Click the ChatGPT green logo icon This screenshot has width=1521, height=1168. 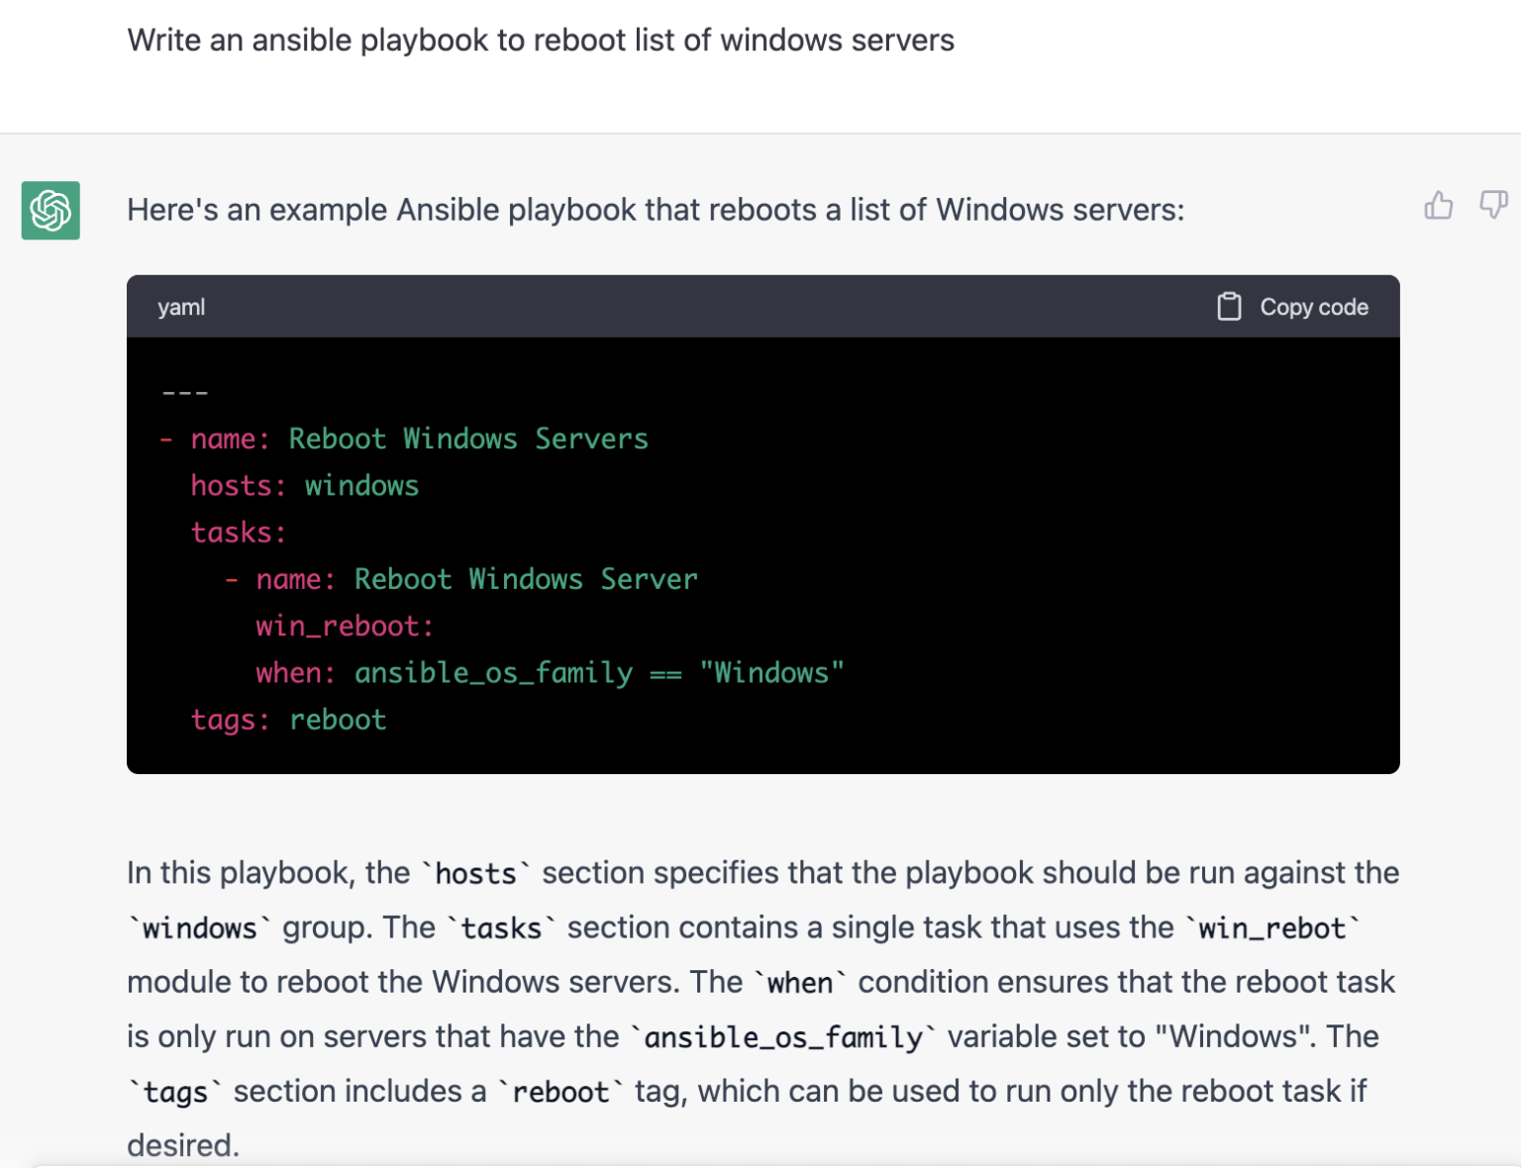tap(50, 211)
